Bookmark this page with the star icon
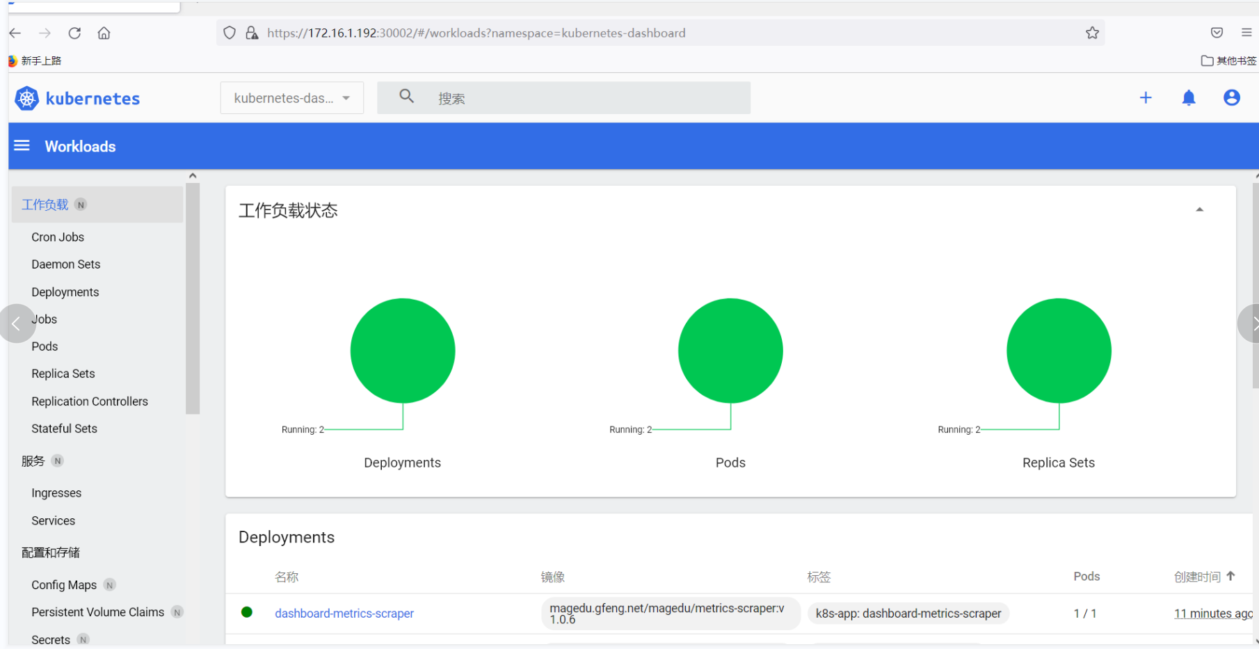Image resolution: width=1259 pixels, height=649 pixels. (x=1092, y=33)
